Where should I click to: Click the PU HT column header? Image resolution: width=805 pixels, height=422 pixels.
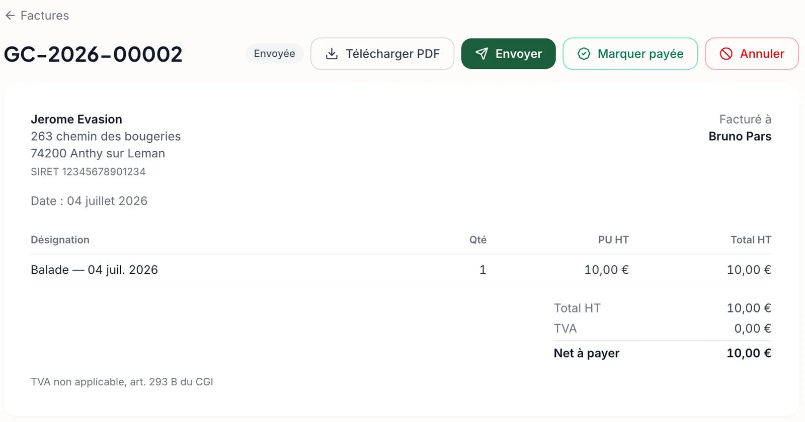[613, 240]
